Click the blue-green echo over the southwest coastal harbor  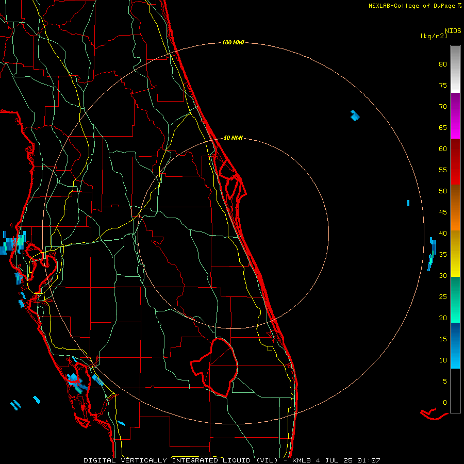77,383
